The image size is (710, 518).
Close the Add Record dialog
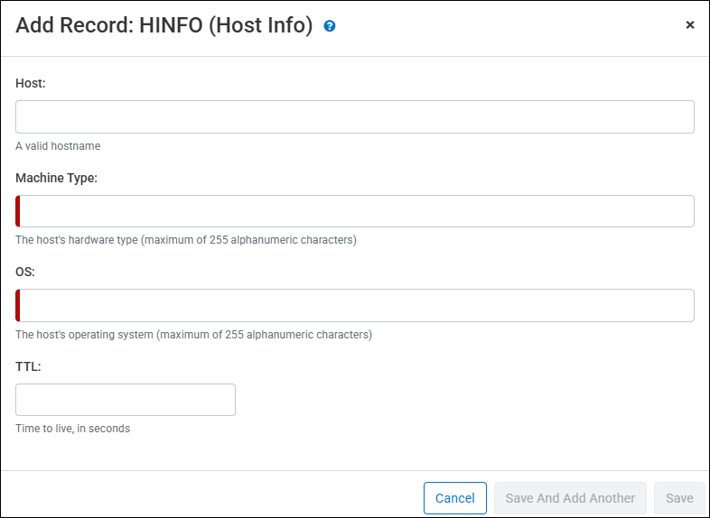[689, 25]
